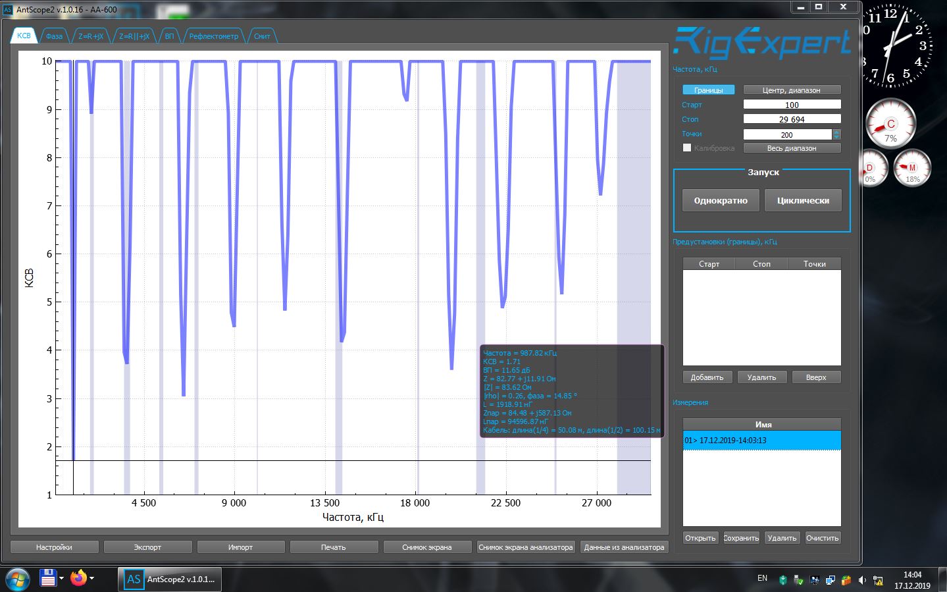Image resolution: width=947 pixels, height=592 pixels.
Task: Click the floppy disk icon in the taskbar
Action: 48,579
